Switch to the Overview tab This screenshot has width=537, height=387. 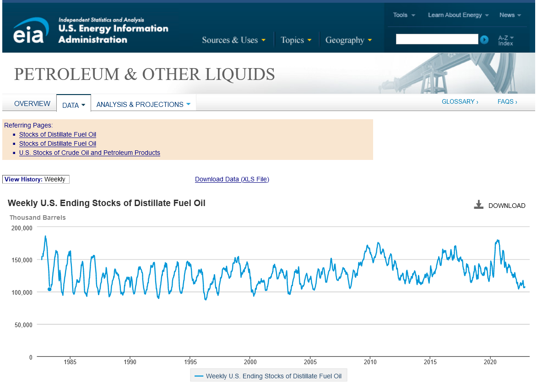[x=32, y=104]
